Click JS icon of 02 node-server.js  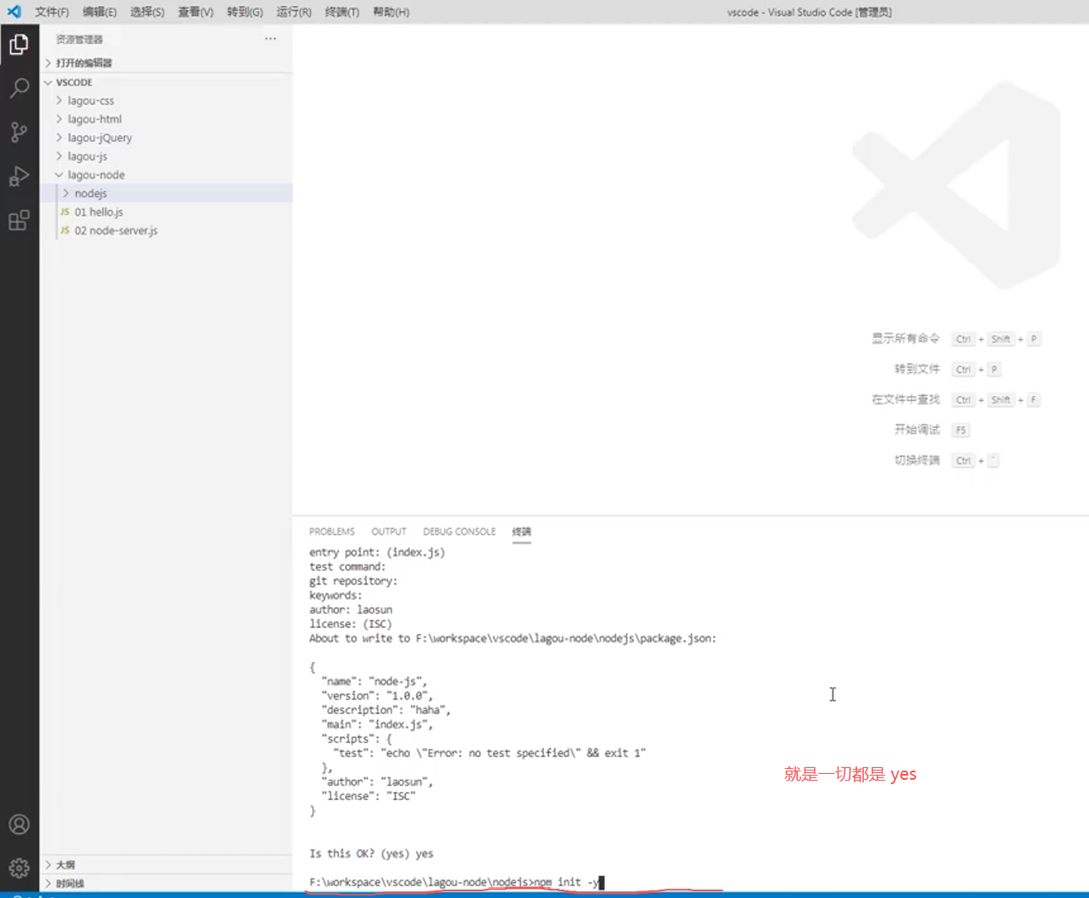[x=65, y=230]
